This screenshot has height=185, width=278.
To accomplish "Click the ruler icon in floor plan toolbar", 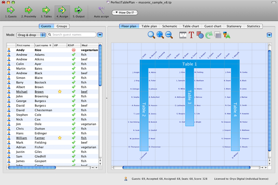I will tap(183, 35).
